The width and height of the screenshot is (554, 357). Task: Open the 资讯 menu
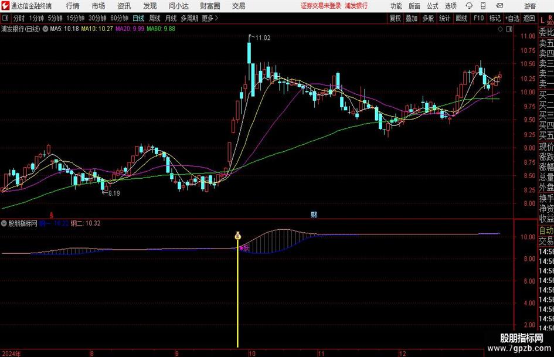click(124, 6)
